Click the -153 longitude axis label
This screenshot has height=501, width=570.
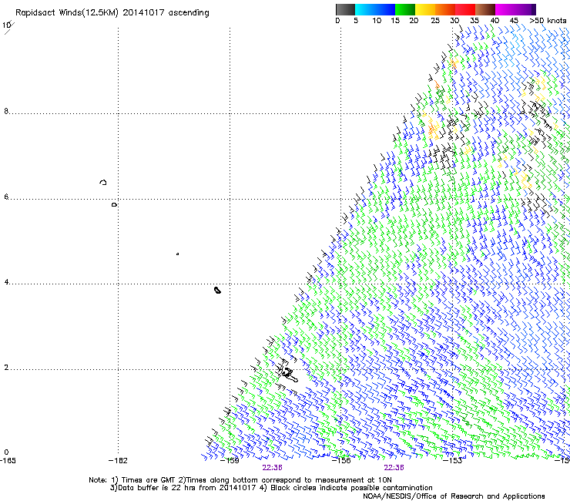point(453,461)
